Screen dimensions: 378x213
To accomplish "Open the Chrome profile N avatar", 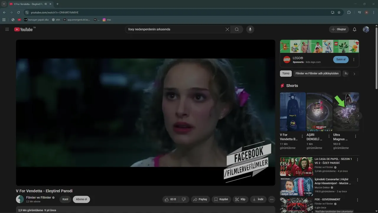I will (366, 12).
